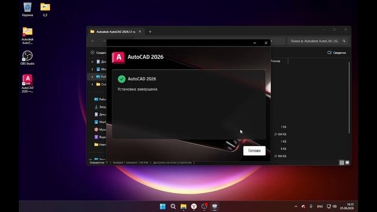
Task: Open the Recycle Bin (Корзина) desktop icon
Action: pyautogui.click(x=28, y=9)
